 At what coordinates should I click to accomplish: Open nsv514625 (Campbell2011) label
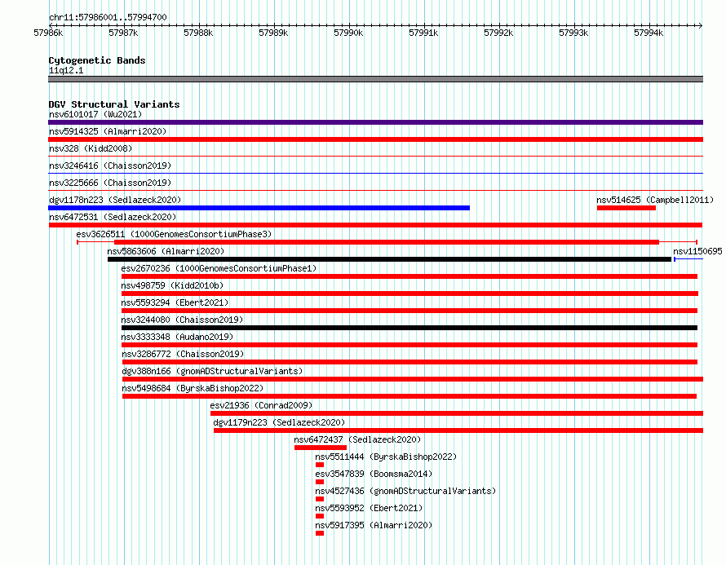655,200
